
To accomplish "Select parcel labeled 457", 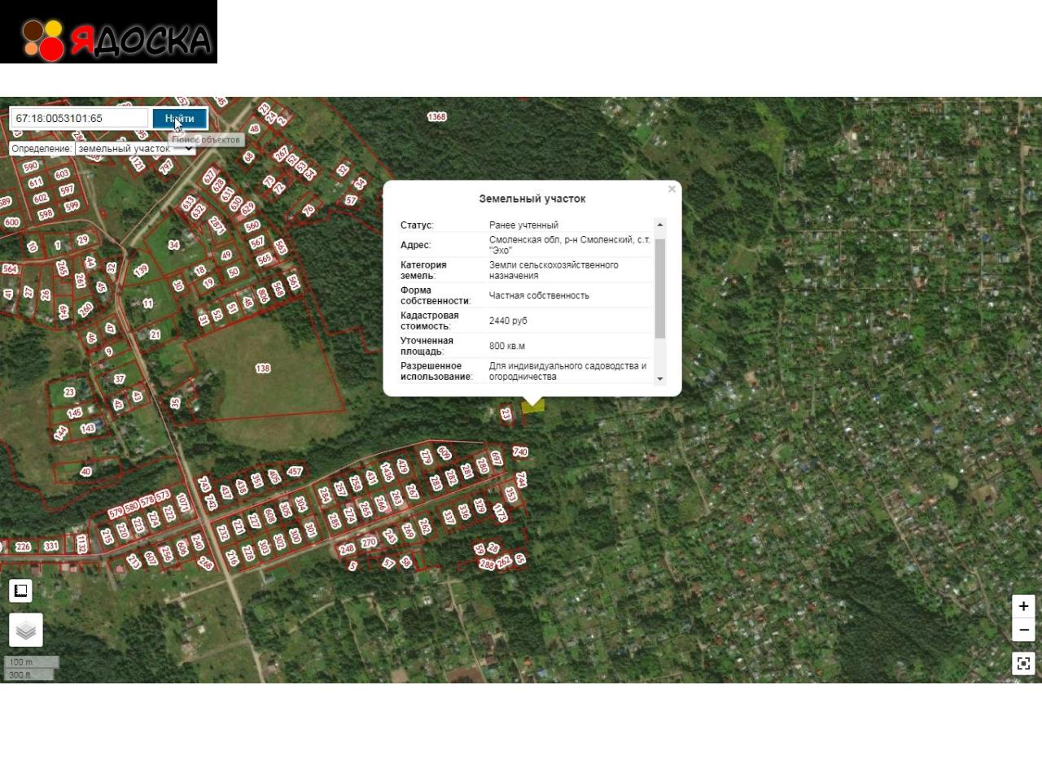I will [294, 471].
